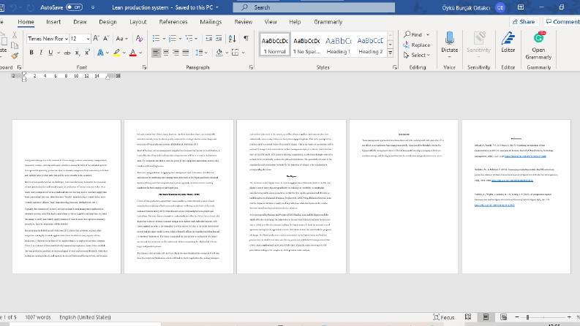The height and width of the screenshot is (326, 580).
Task: Apply the Heading 1 style
Action: tap(339, 45)
